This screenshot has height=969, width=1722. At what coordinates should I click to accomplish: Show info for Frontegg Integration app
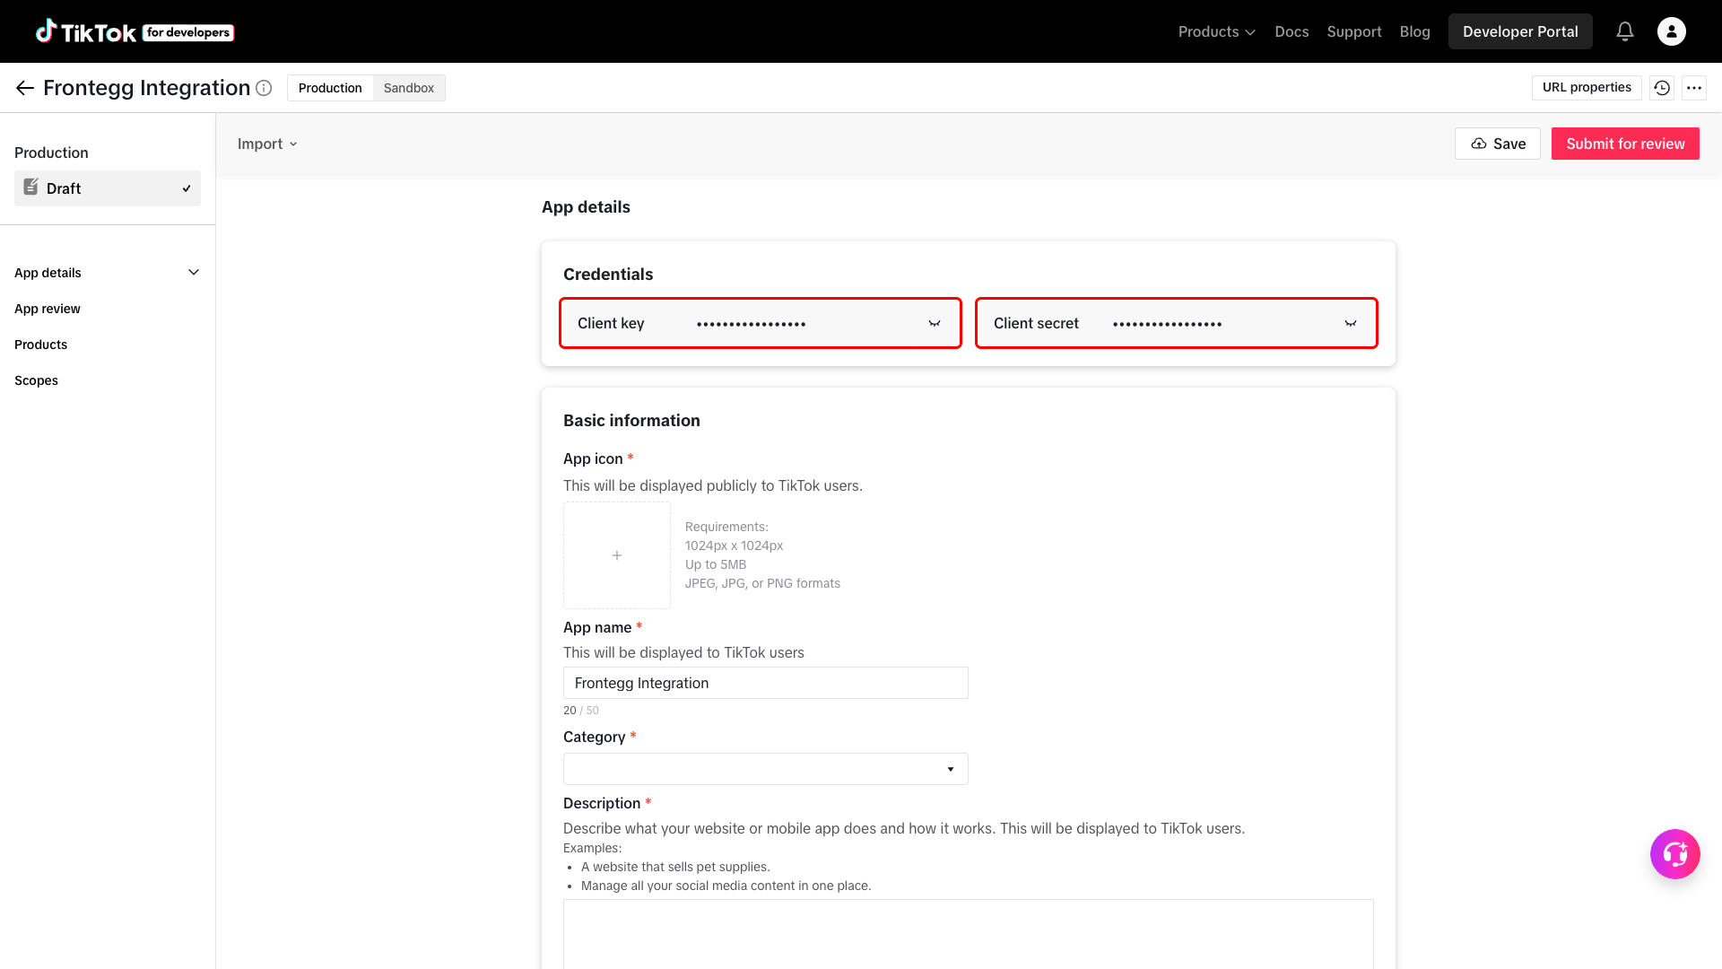tap(264, 88)
